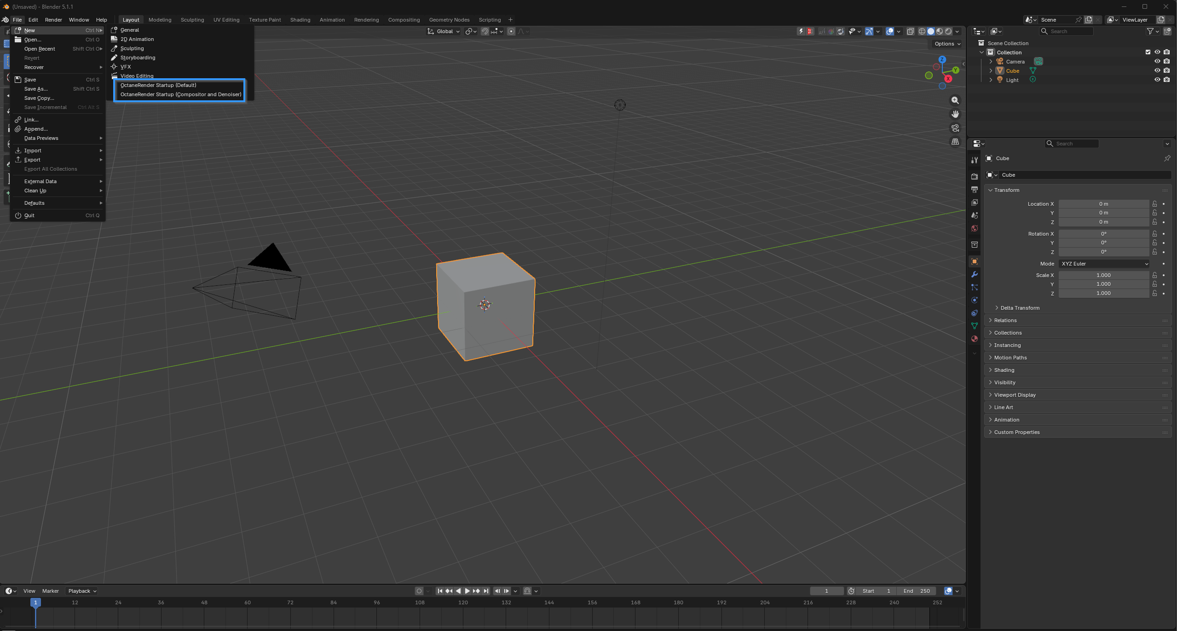
Task: Select wireframe viewport shading icon
Action: click(922, 31)
